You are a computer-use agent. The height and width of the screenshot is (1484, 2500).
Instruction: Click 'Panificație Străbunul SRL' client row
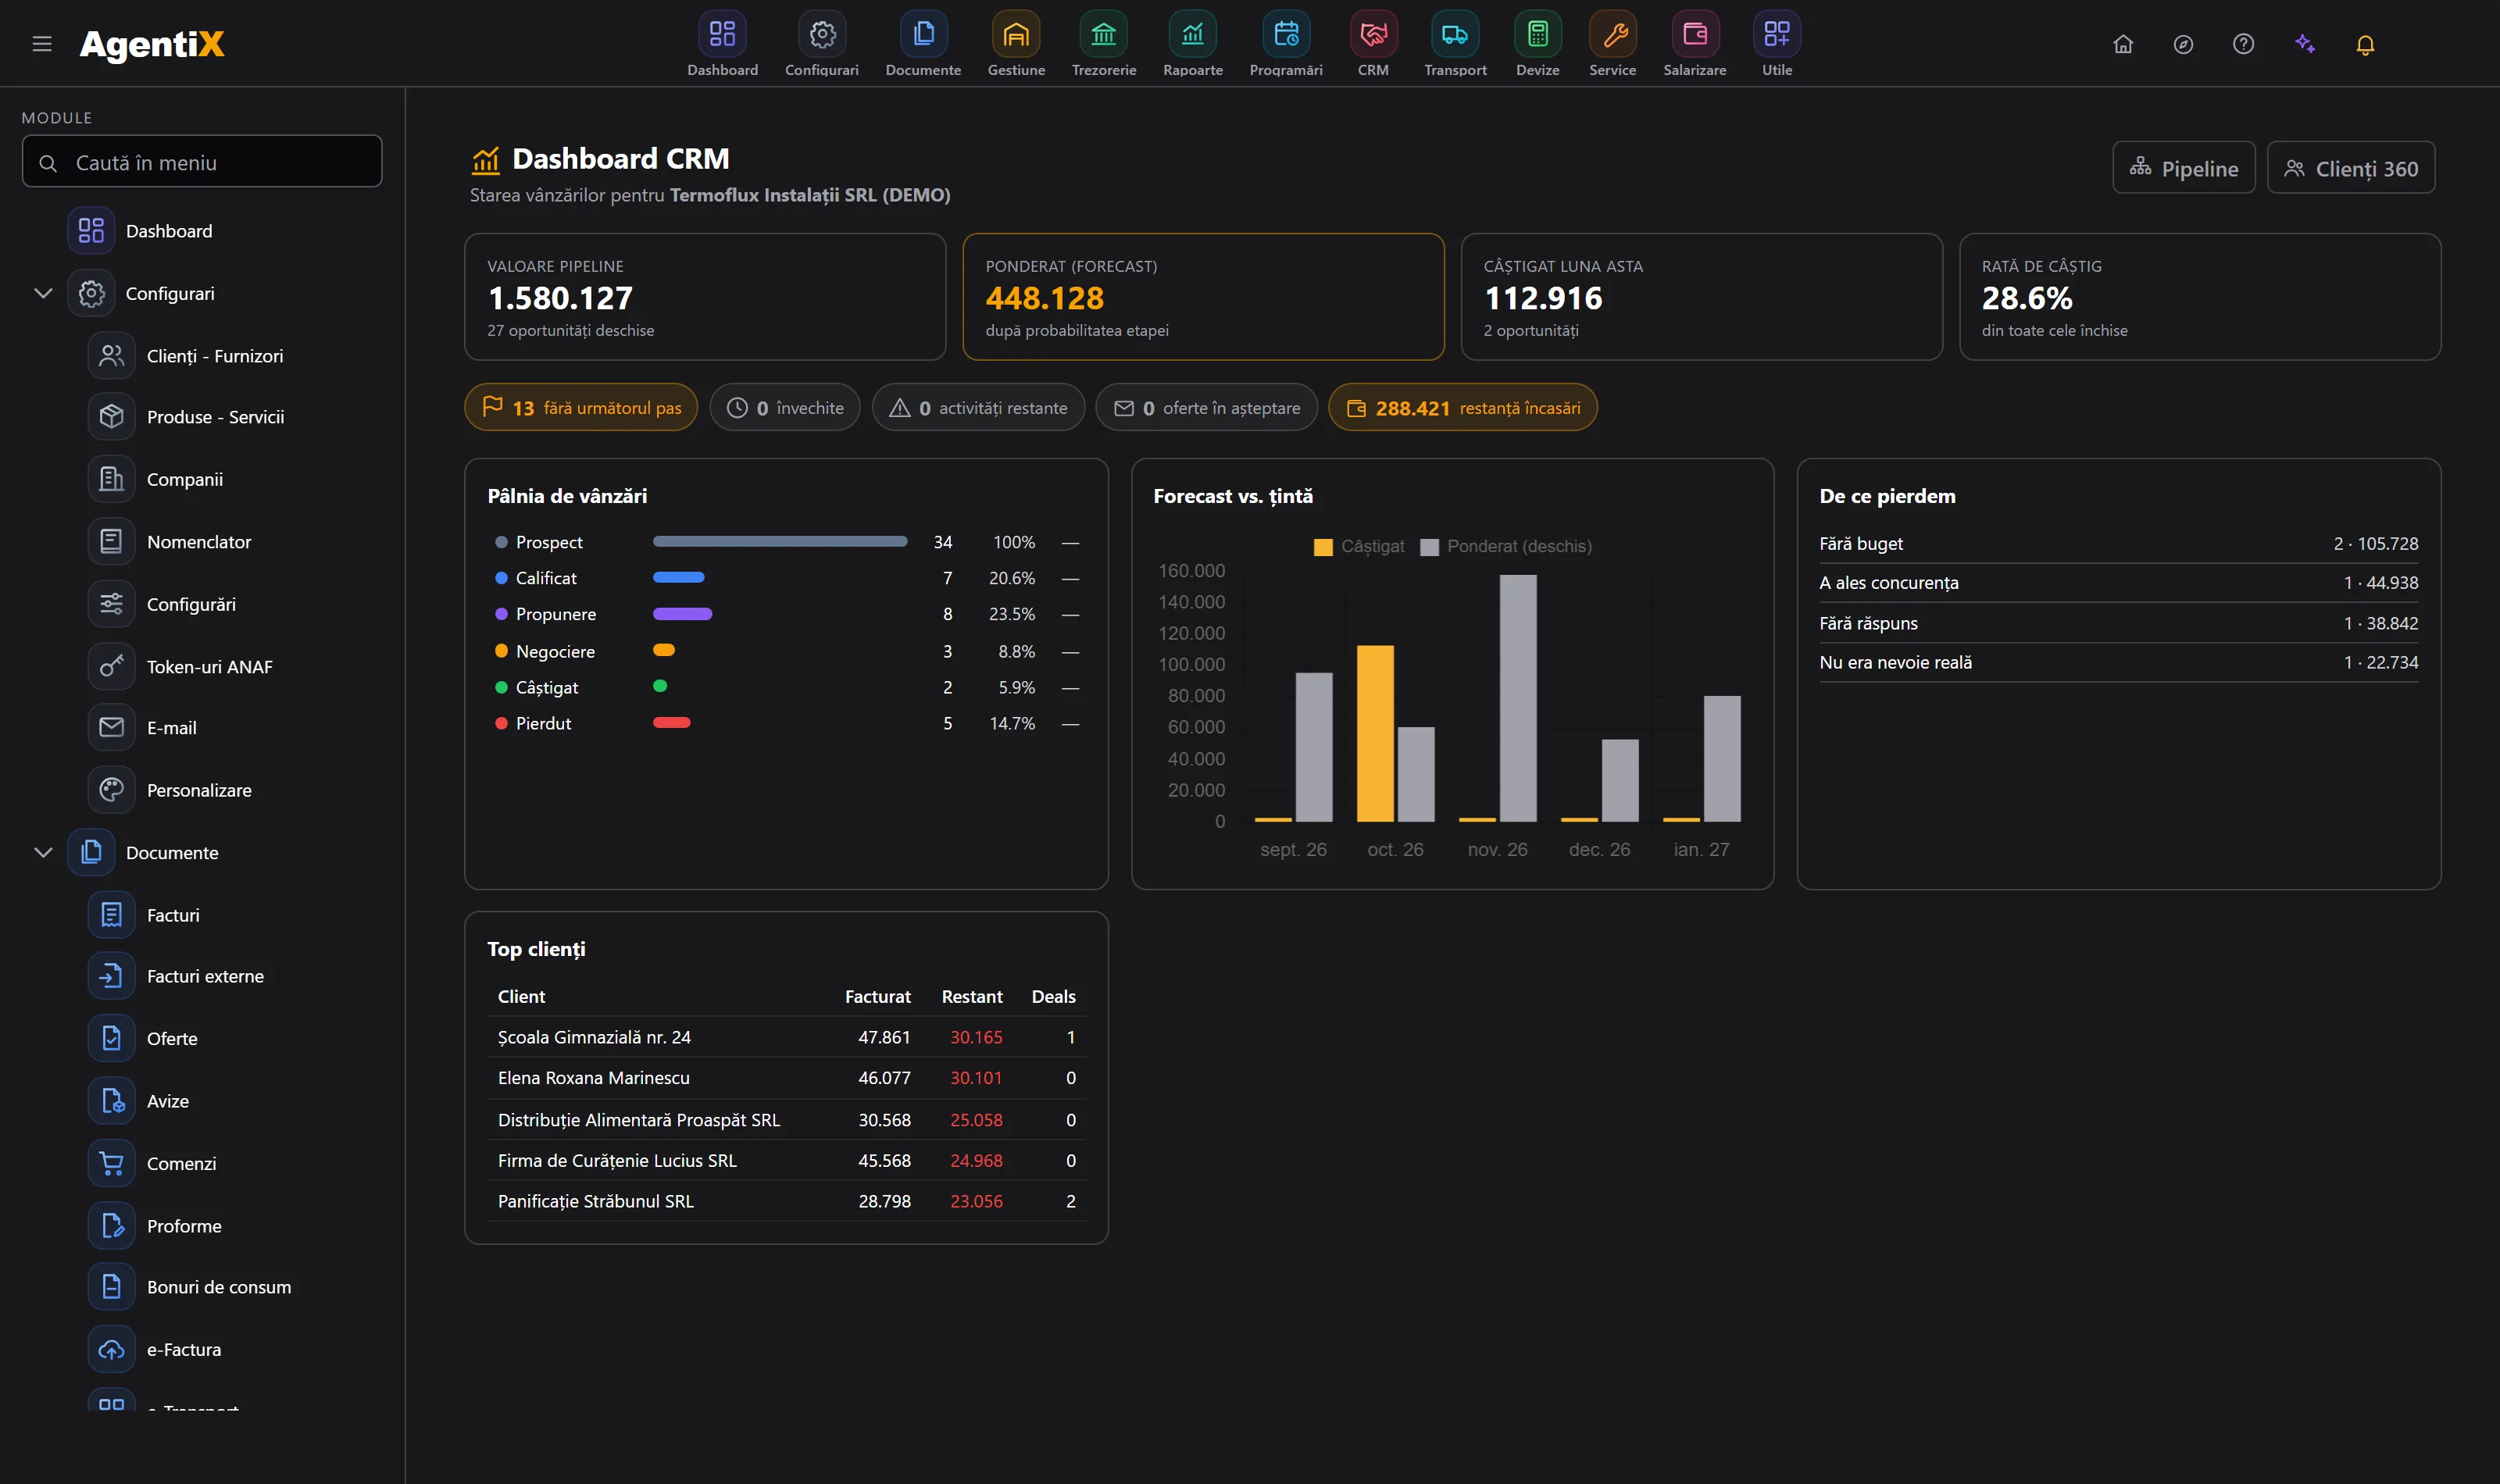(786, 1201)
